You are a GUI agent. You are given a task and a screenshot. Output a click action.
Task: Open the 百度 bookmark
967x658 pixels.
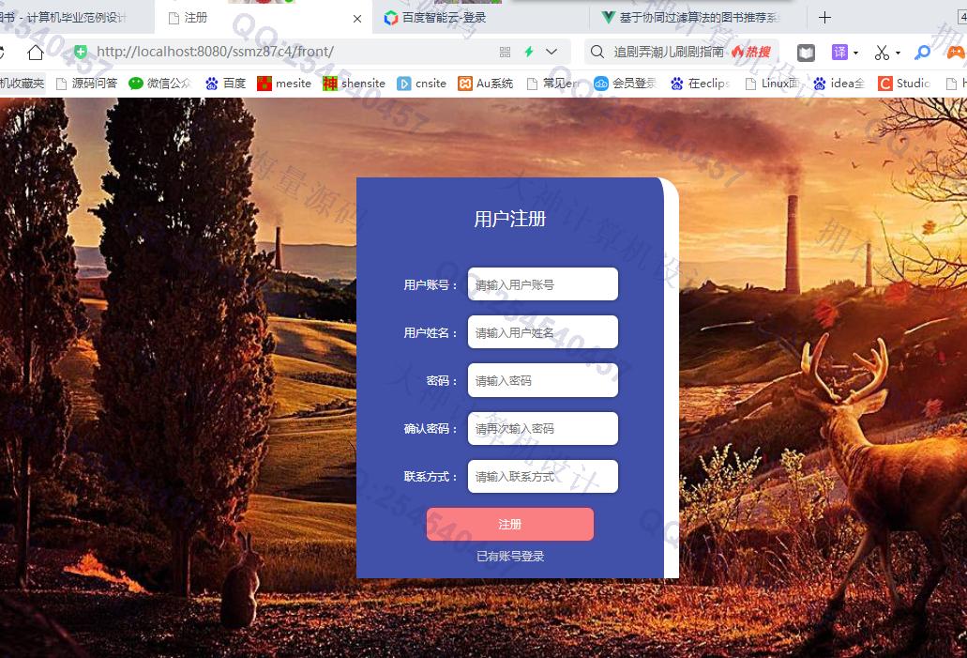225,84
